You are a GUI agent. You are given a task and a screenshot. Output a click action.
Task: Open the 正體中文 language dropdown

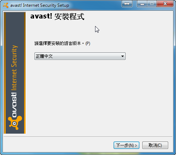[80, 56]
